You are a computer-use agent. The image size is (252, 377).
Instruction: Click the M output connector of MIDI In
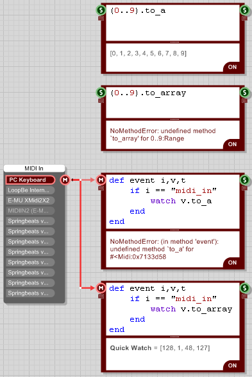[65, 179]
